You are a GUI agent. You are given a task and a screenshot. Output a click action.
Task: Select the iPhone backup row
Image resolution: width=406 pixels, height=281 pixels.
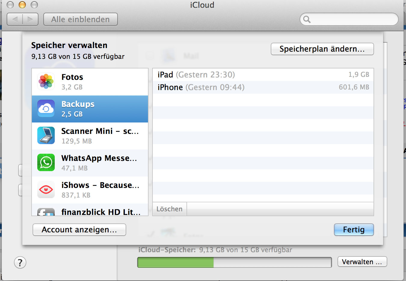[x=263, y=87]
